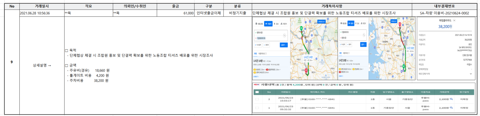Click the 상세보기 link under left route summary

pyautogui.click(x=256, y=77)
